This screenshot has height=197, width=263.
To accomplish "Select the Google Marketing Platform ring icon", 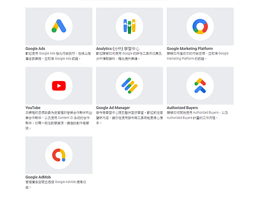I will pyautogui.click(x=200, y=26).
